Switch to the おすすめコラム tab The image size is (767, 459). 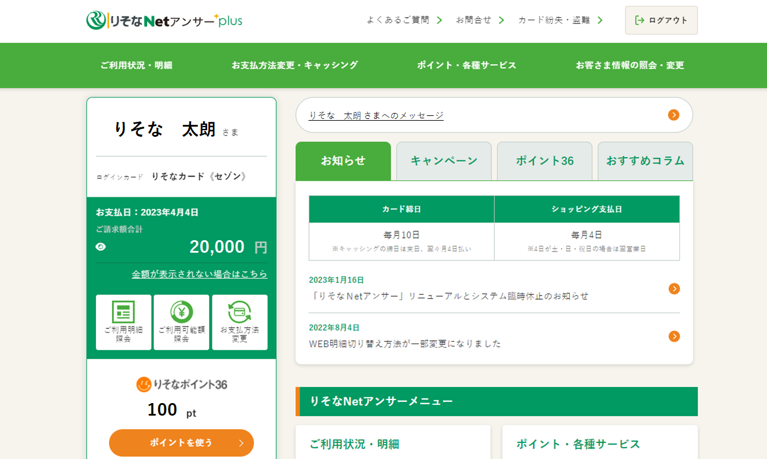pyautogui.click(x=646, y=161)
